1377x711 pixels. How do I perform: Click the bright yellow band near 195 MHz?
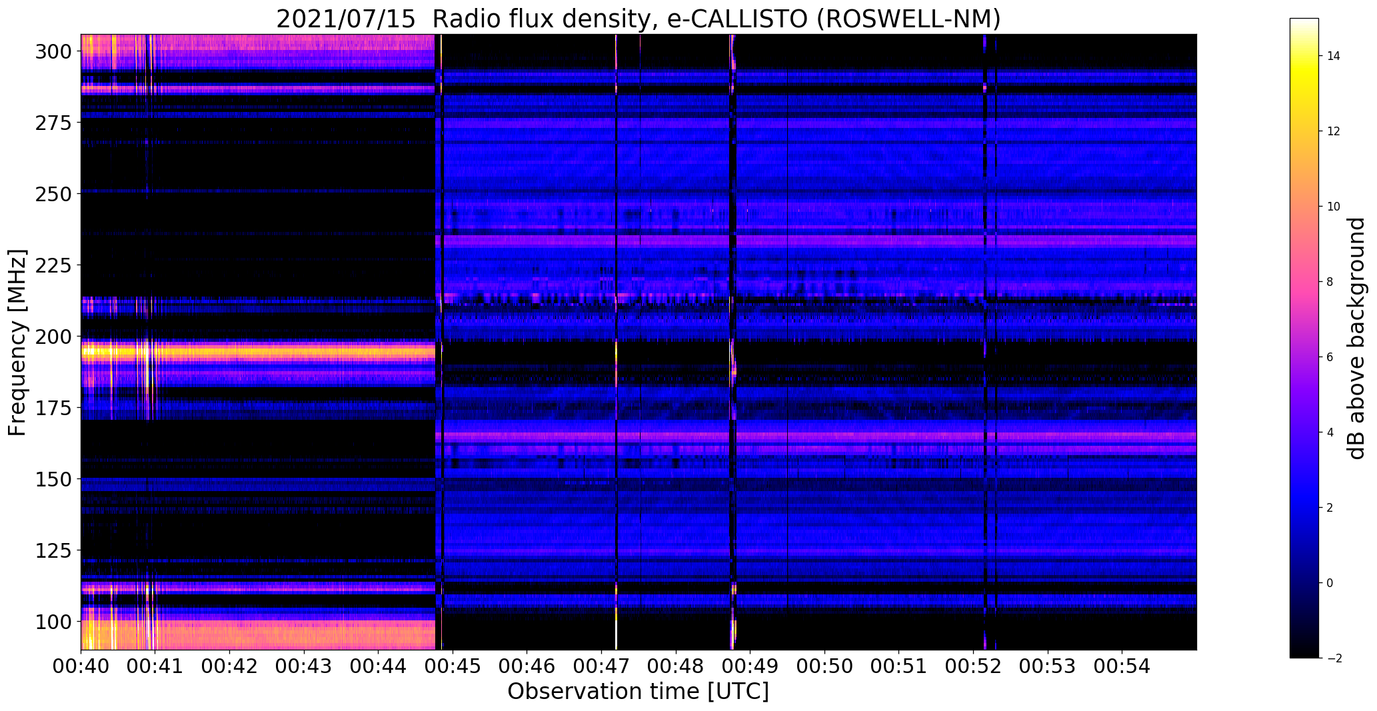click(x=258, y=351)
